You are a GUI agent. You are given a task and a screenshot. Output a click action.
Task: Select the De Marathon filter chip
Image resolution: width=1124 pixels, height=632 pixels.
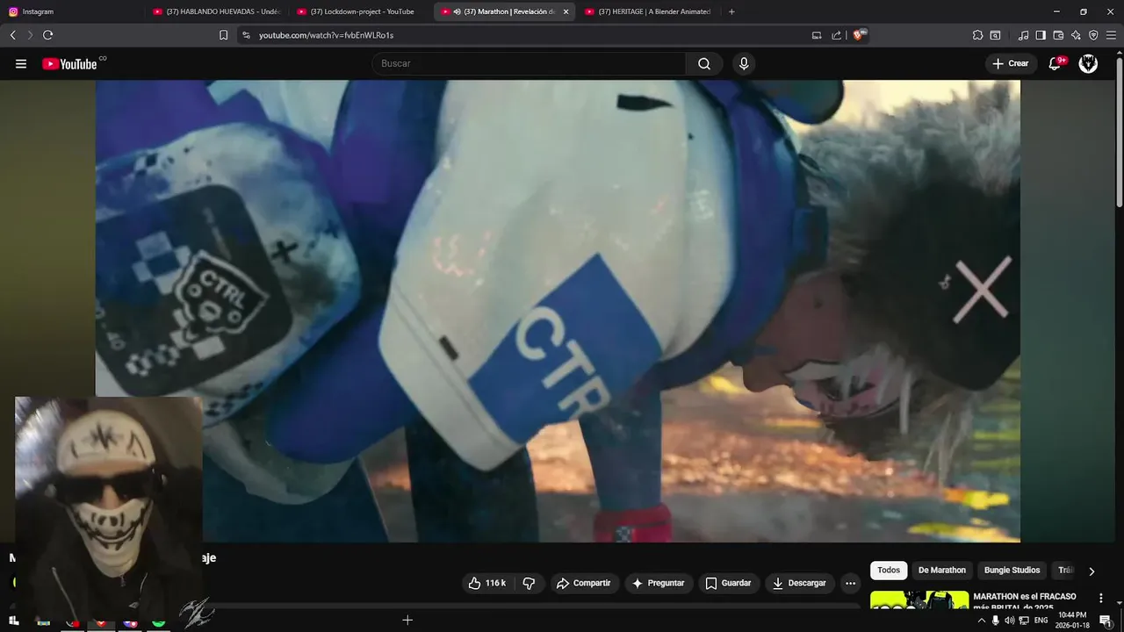click(x=942, y=571)
